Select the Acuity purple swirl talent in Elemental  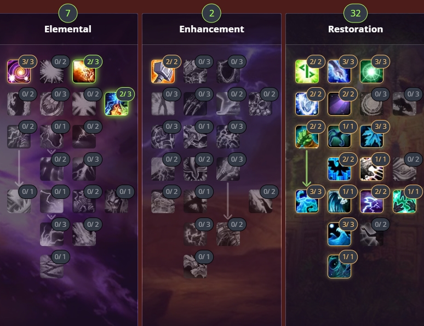pyautogui.click(x=19, y=71)
